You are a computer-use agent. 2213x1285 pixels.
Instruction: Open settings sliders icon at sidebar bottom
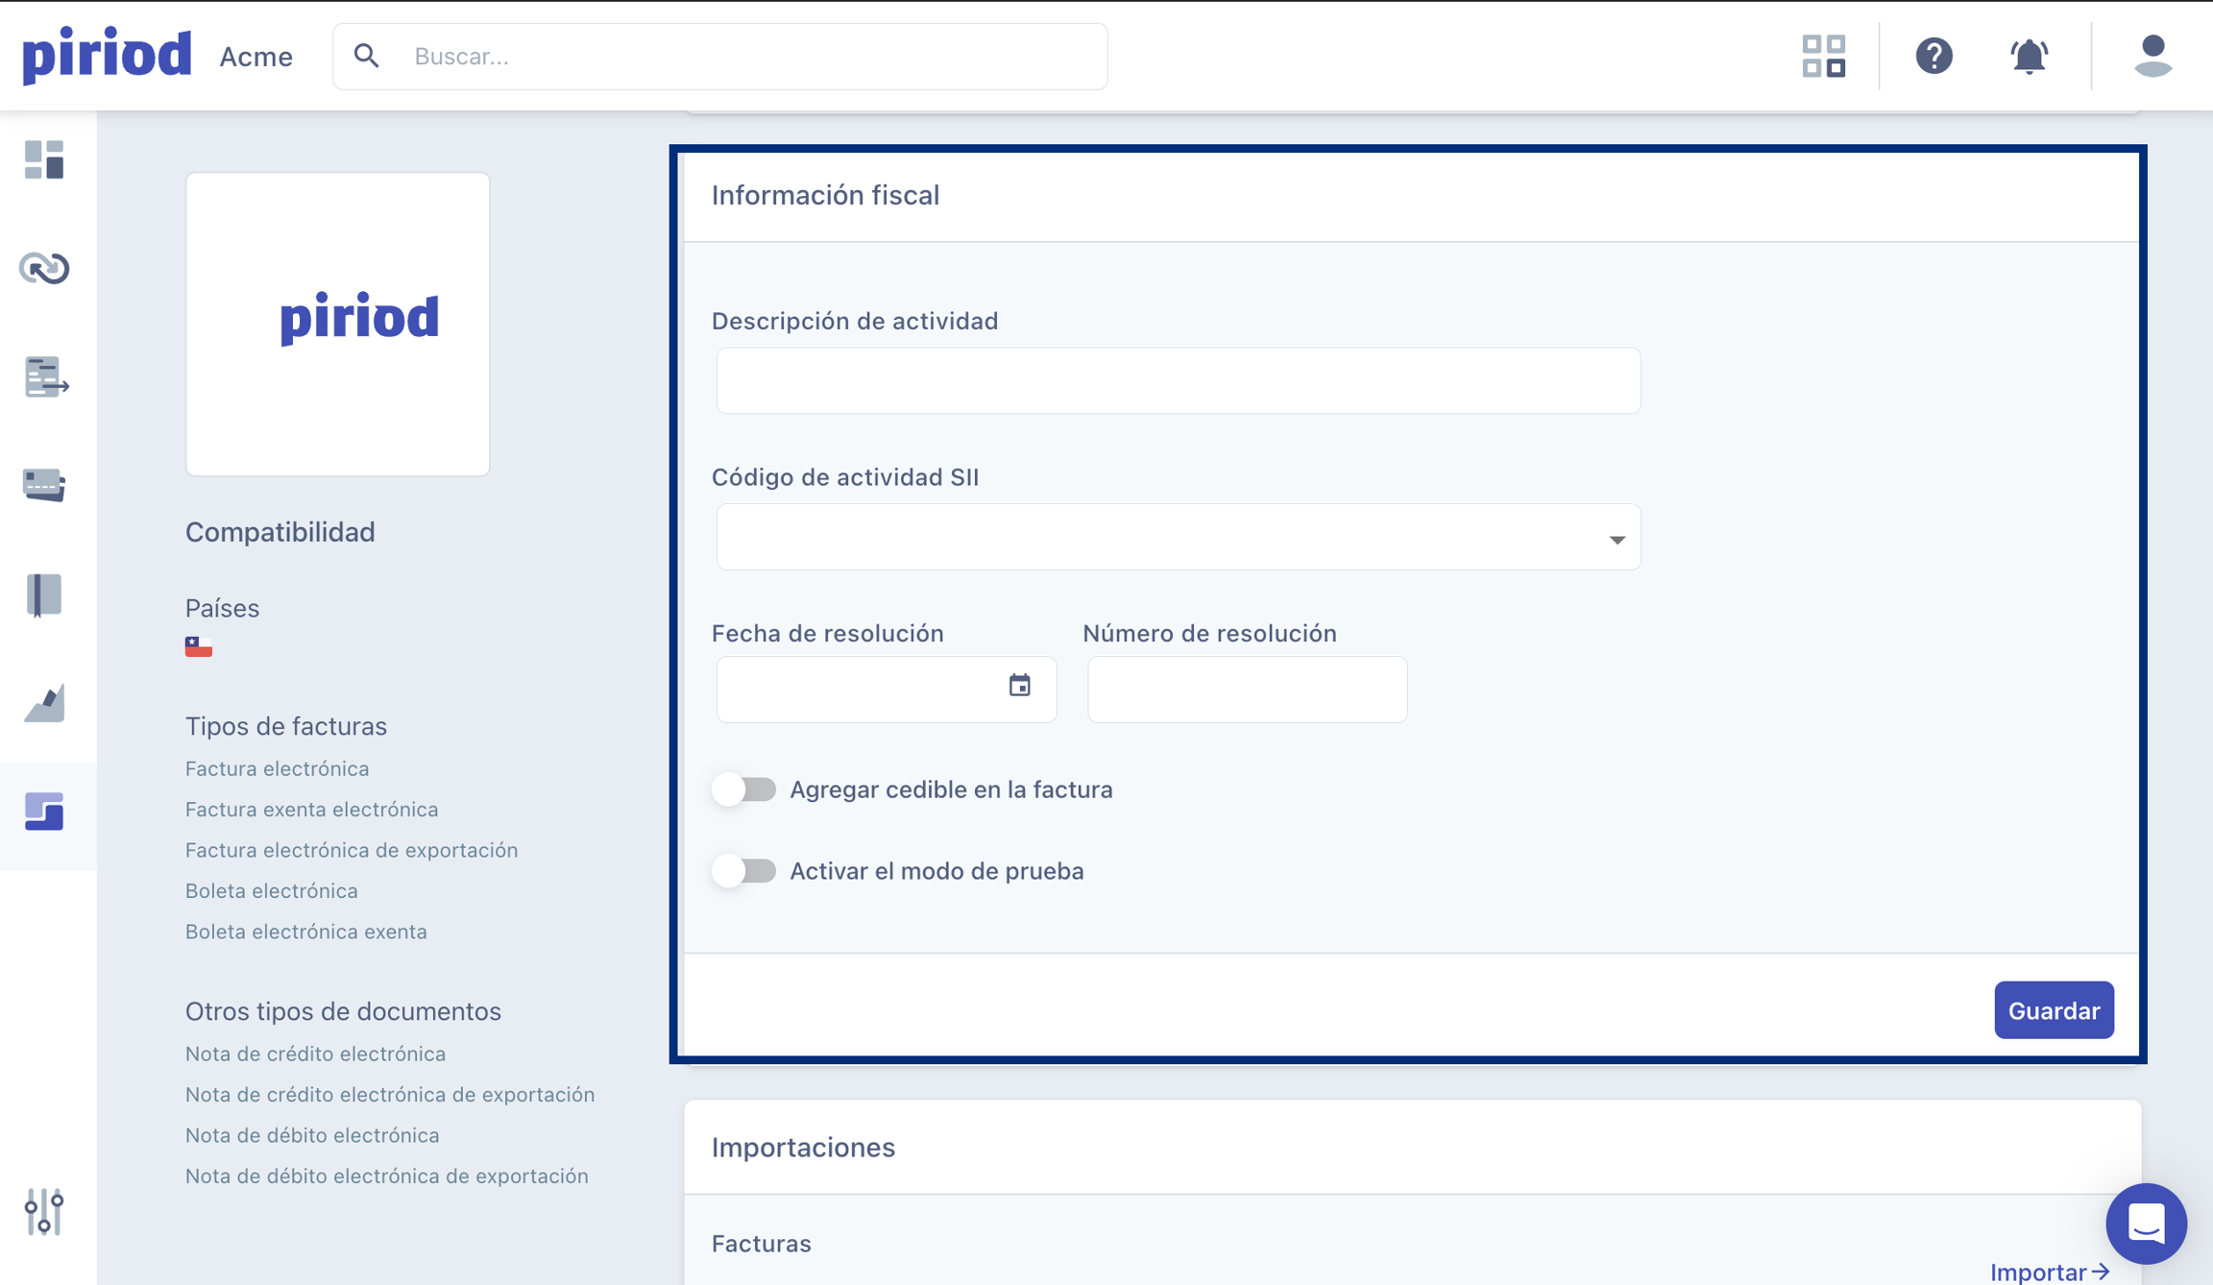[x=44, y=1211]
